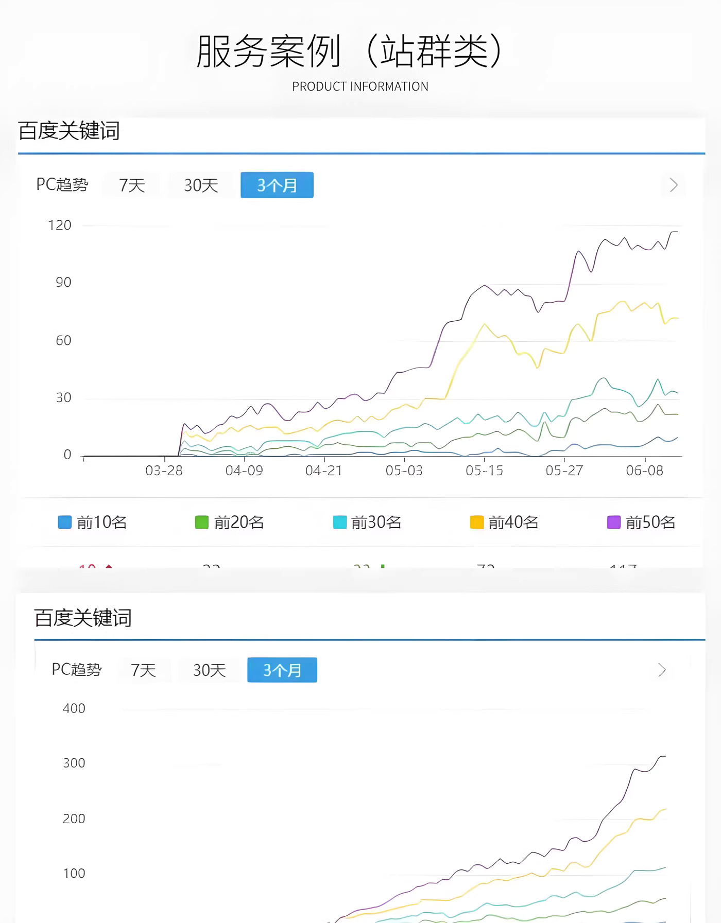Click PC趋势 label in the second chart
Viewport: 721px width, 923px height.
77,670
